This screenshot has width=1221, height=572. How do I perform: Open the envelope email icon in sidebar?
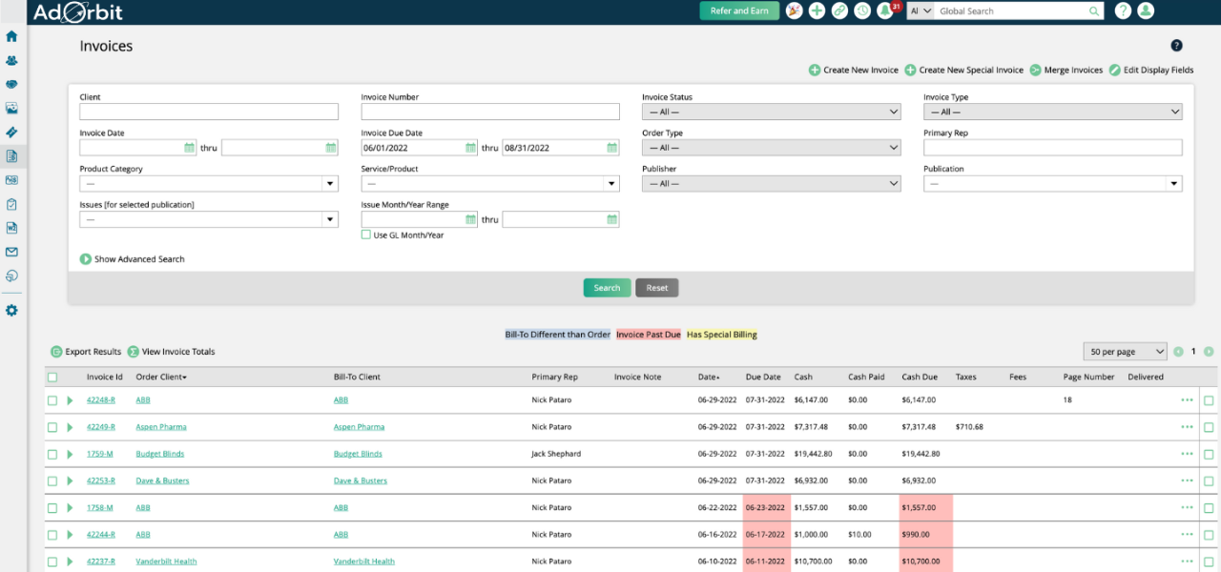[x=11, y=252]
